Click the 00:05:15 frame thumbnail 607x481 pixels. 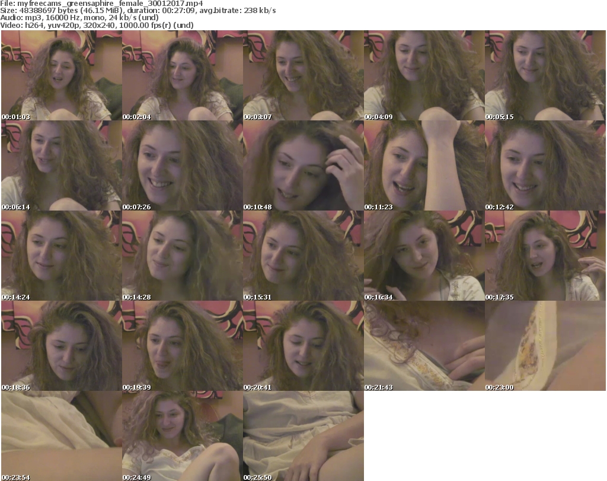545,75
